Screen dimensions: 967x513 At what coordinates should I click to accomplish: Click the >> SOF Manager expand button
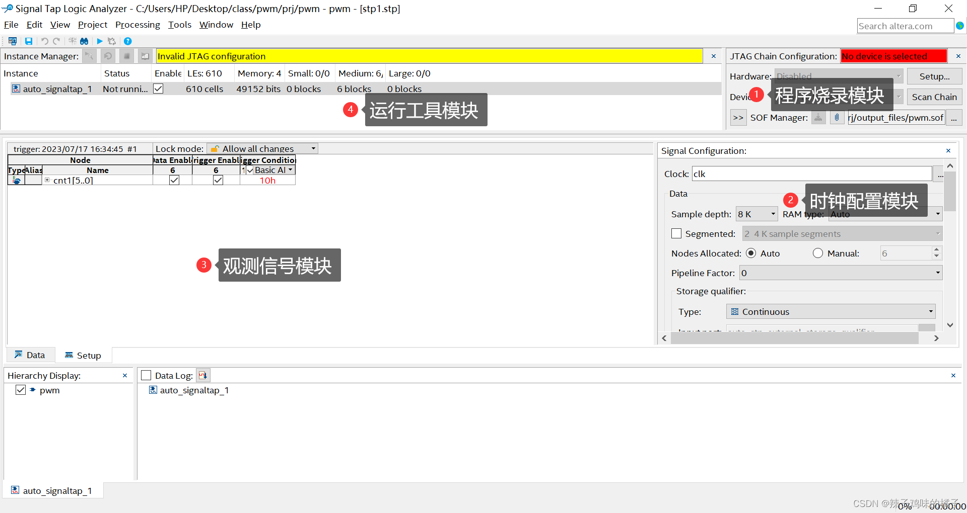tap(738, 117)
